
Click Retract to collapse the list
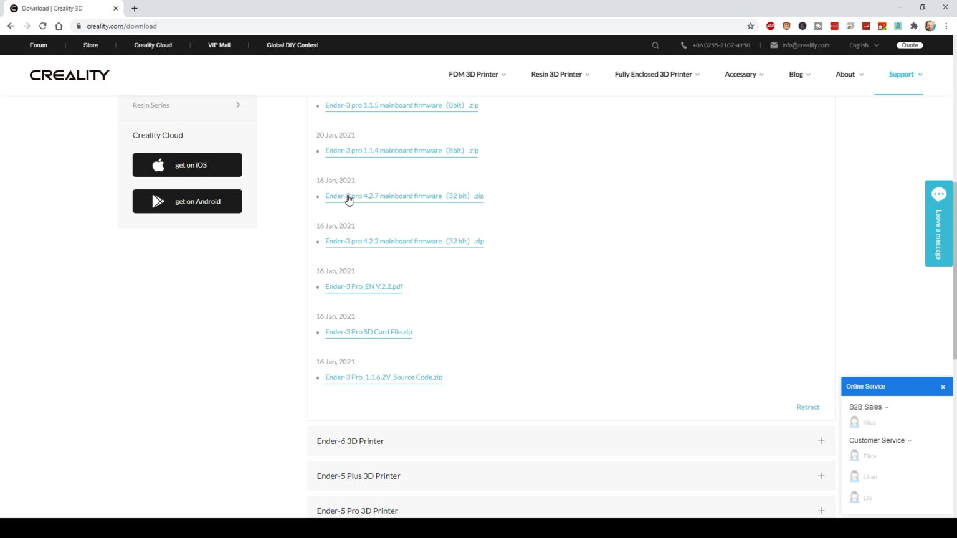point(807,407)
